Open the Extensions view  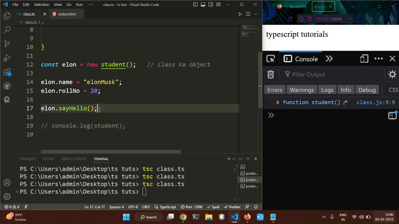click(x=7, y=72)
